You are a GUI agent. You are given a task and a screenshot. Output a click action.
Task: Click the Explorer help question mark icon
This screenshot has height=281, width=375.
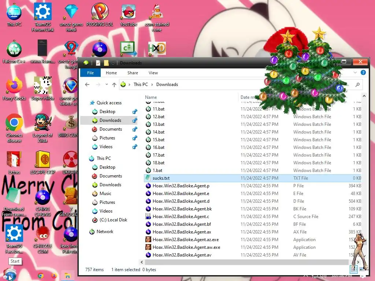pos(363,72)
